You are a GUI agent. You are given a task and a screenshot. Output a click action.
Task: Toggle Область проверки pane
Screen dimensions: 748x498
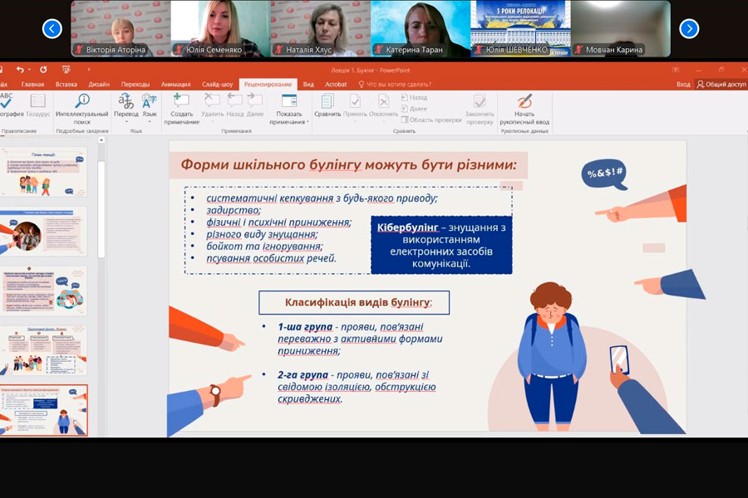pos(431,120)
